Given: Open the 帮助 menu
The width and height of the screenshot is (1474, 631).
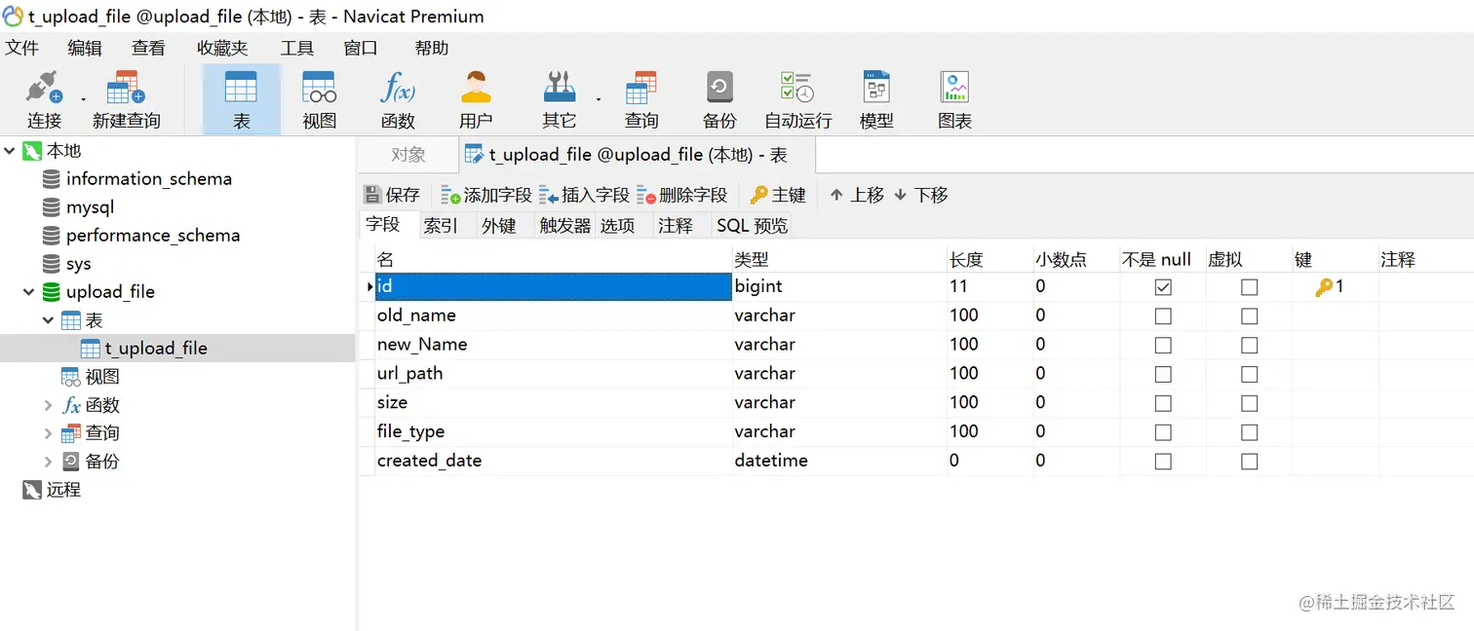Looking at the screenshot, I should coord(432,48).
